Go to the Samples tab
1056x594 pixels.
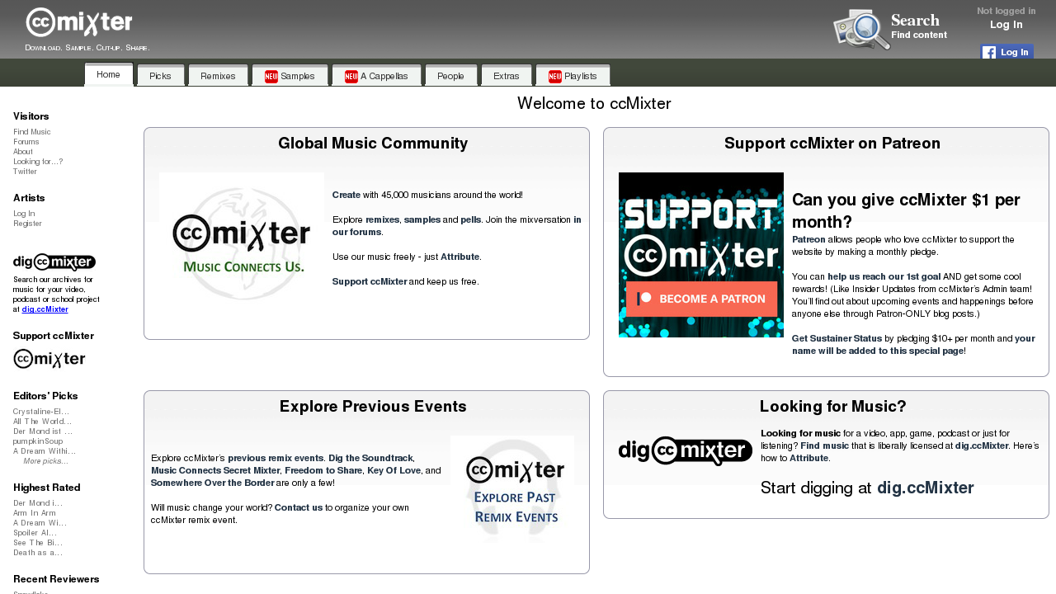tap(290, 76)
